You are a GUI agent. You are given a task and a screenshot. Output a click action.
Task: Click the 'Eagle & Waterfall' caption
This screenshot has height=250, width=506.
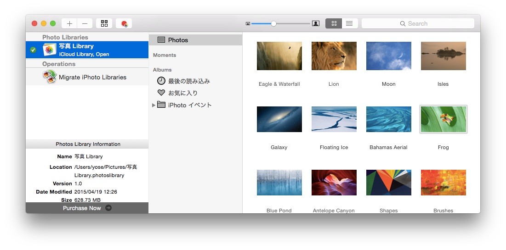[x=279, y=84]
